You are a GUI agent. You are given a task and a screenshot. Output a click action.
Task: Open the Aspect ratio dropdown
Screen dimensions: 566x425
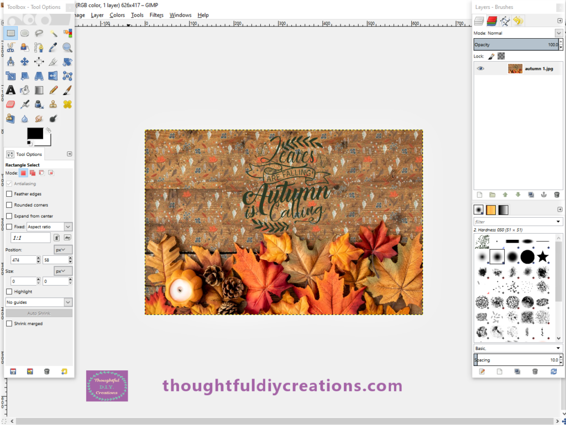click(68, 227)
